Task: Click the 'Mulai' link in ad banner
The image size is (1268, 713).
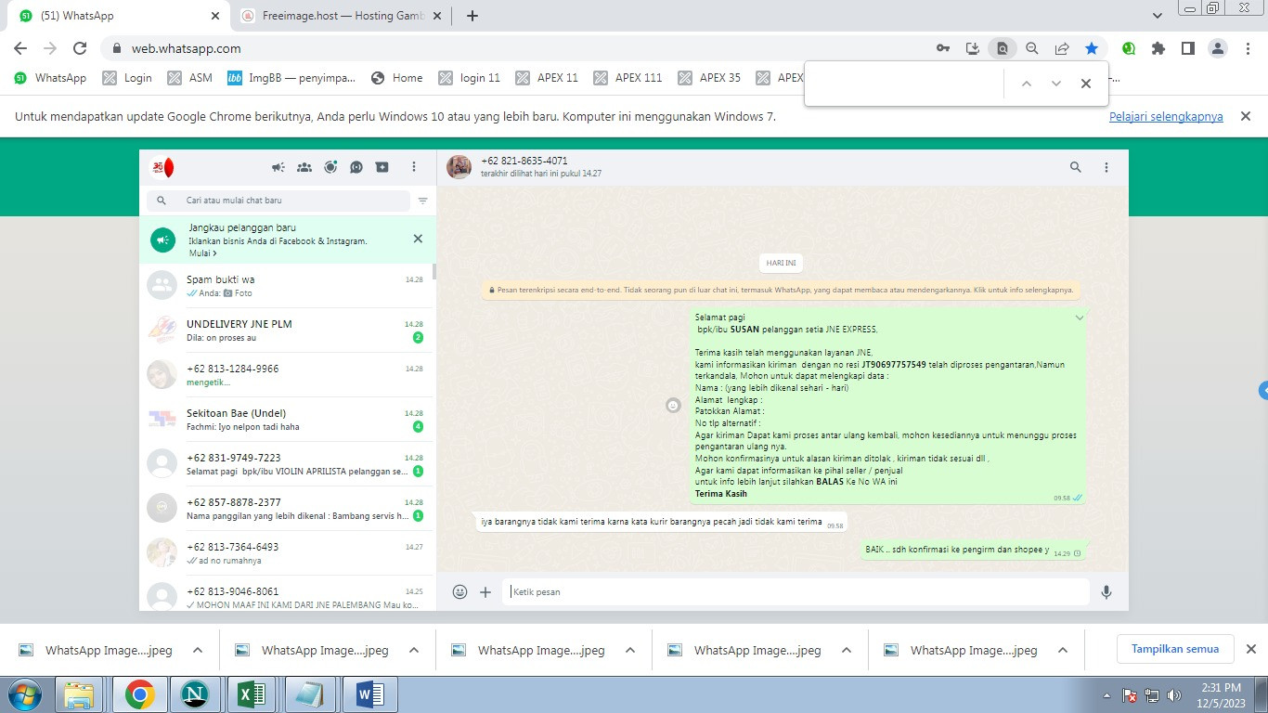Action: pos(203,253)
